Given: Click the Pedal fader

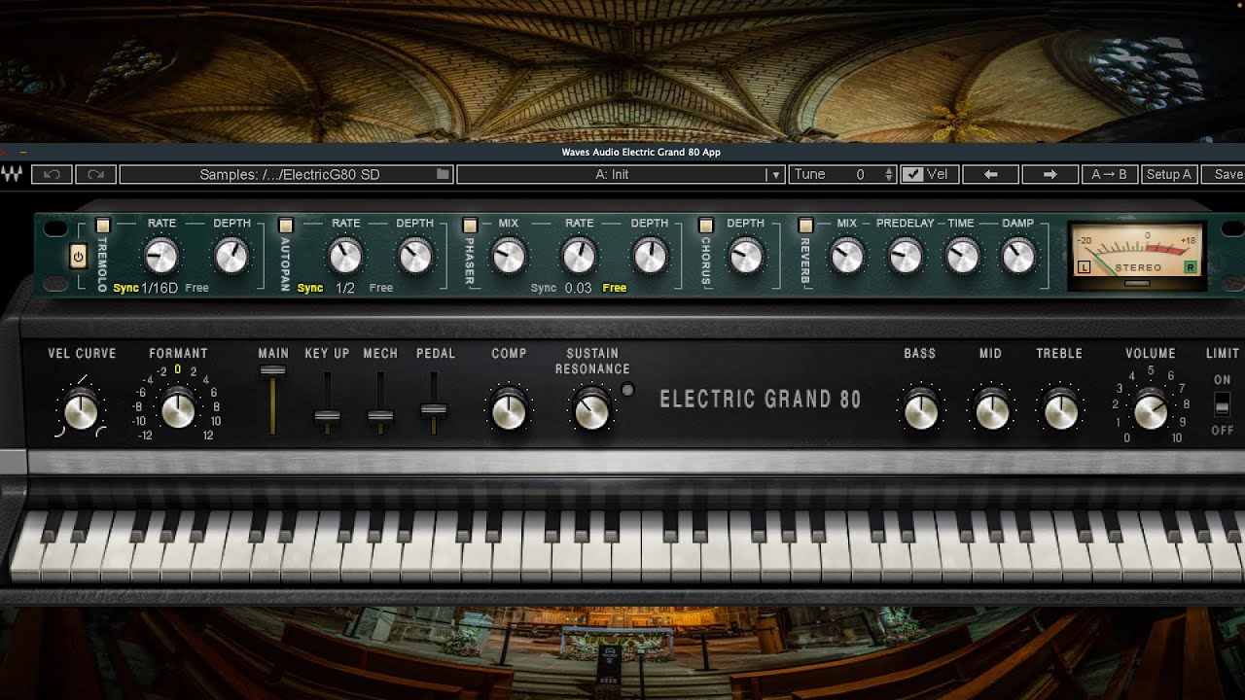Looking at the screenshot, I should [x=434, y=410].
